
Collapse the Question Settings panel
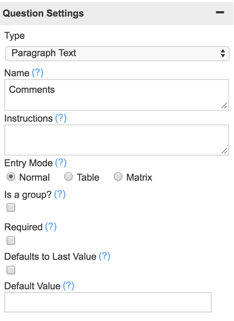(x=220, y=12)
